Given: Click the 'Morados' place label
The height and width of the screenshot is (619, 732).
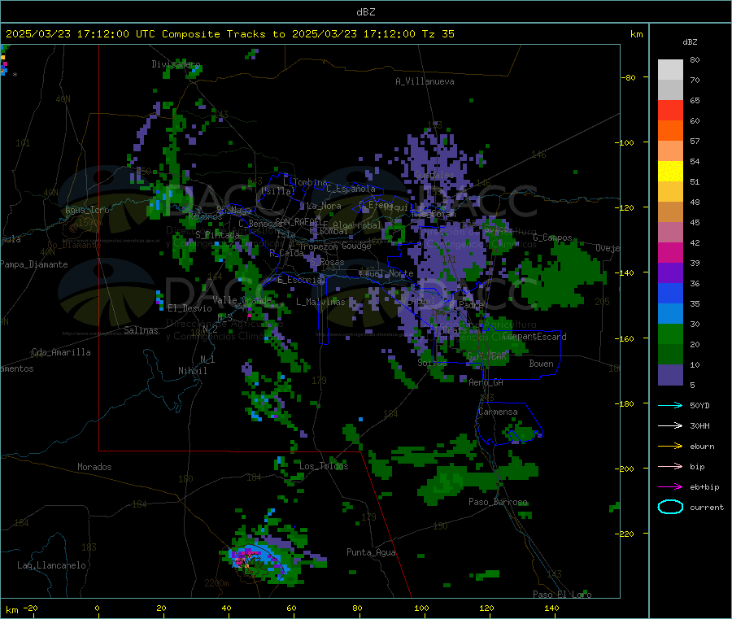Looking at the screenshot, I should click(94, 467).
